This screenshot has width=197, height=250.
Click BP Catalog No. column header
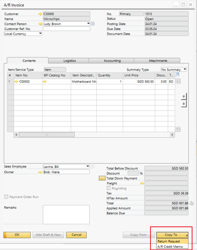tap(57, 75)
